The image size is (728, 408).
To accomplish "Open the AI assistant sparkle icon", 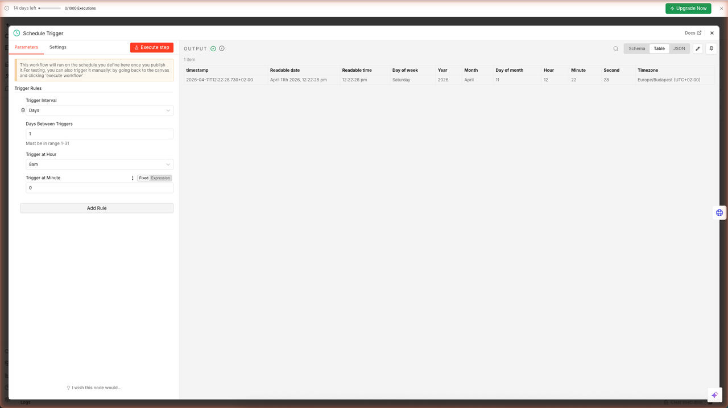I will [714, 395].
